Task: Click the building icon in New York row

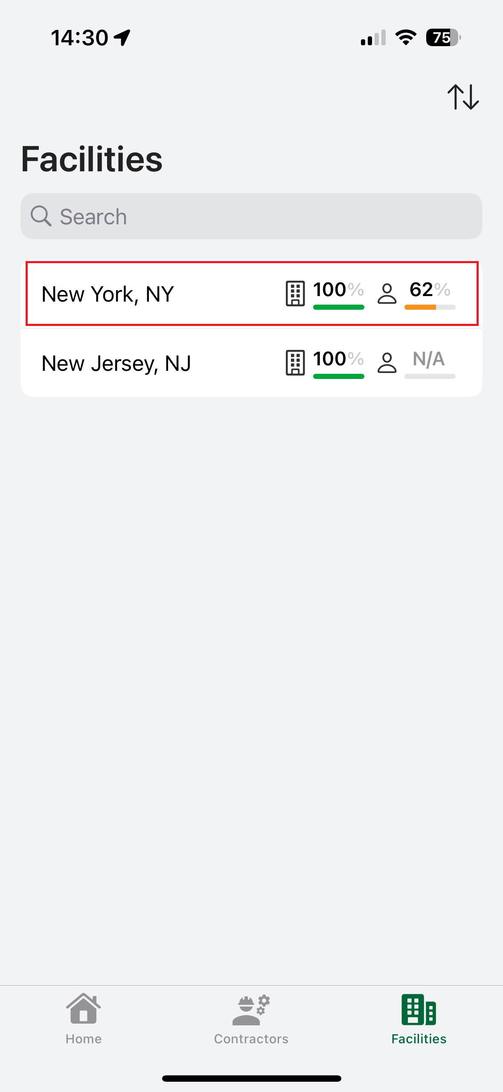Action: pyautogui.click(x=295, y=294)
